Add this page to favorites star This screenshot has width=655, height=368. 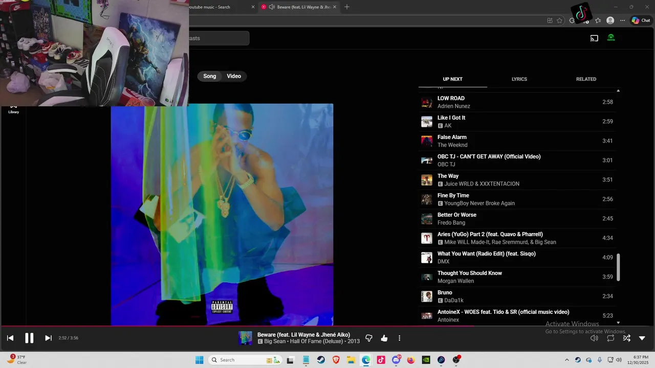[x=559, y=20]
